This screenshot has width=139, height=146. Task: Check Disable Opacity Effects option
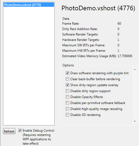point(67,97)
